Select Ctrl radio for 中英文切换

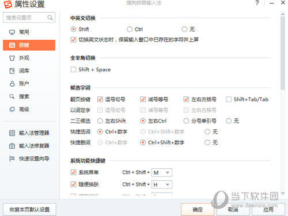130,29
